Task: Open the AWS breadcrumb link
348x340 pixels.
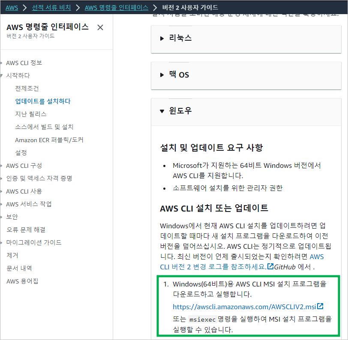Action: pyautogui.click(x=12, y=8)
